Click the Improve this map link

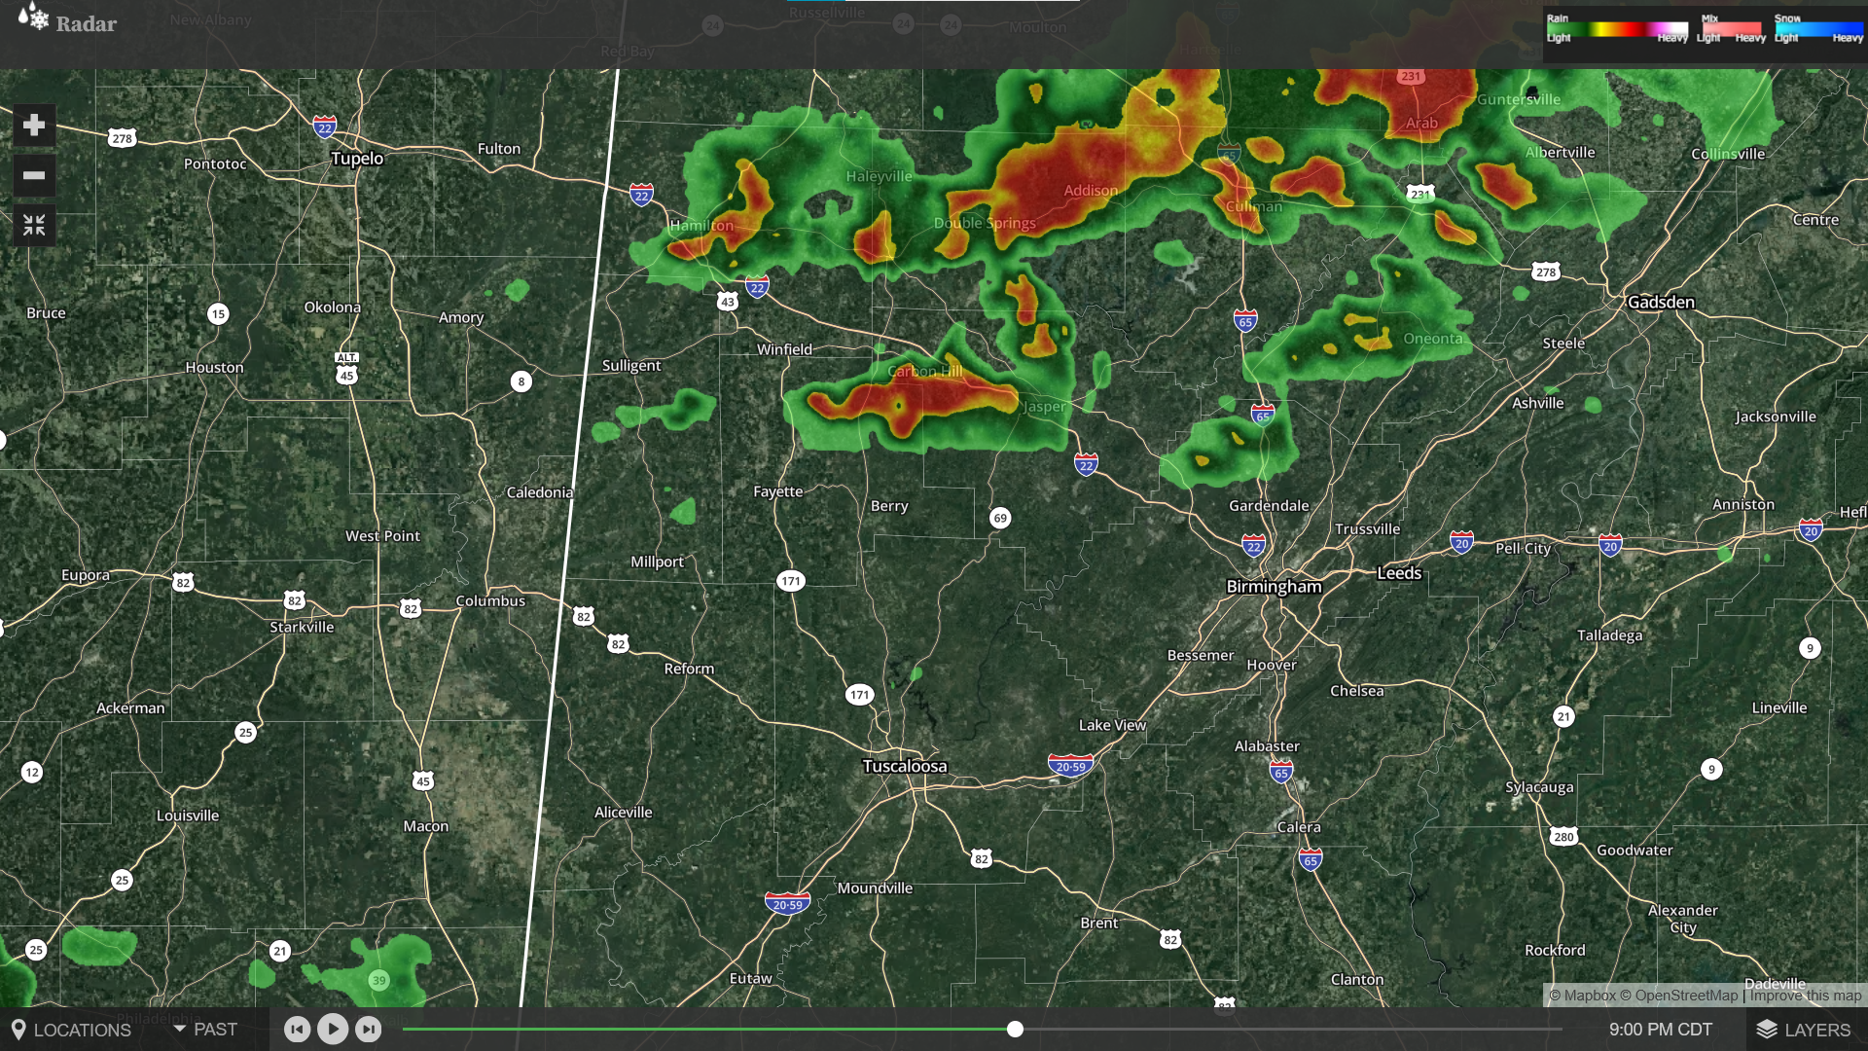(1806, 996)
